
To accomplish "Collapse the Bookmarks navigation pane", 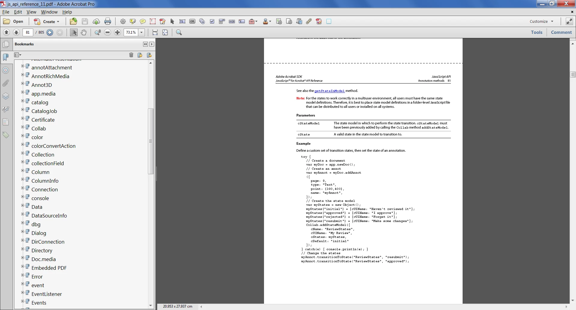I will click(x=145, y=44).
